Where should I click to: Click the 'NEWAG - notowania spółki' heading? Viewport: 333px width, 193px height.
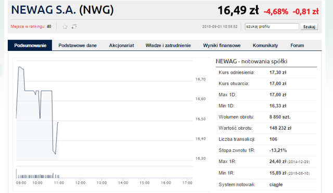(x=251, y=61)
